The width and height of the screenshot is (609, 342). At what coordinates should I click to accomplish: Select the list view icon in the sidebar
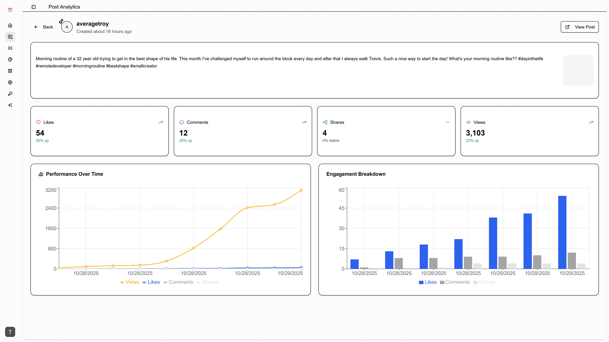(x=10, y=48)
